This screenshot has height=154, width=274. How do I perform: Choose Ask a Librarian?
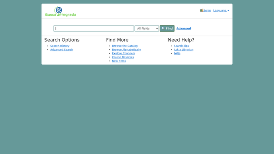point(183,50)
